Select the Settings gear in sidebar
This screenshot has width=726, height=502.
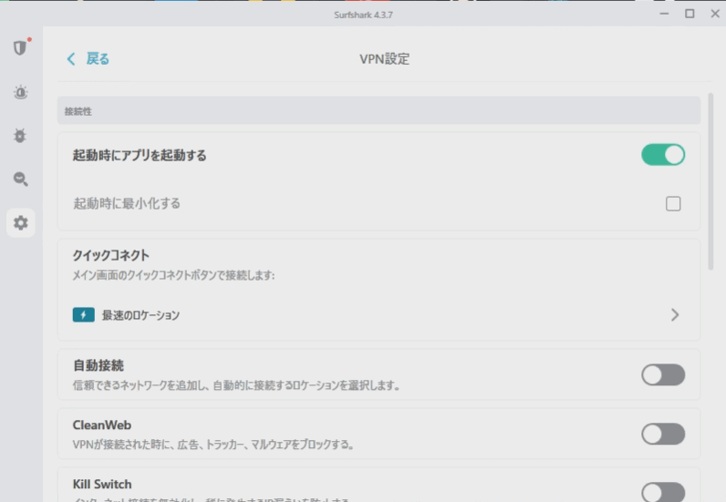(20, 222)
